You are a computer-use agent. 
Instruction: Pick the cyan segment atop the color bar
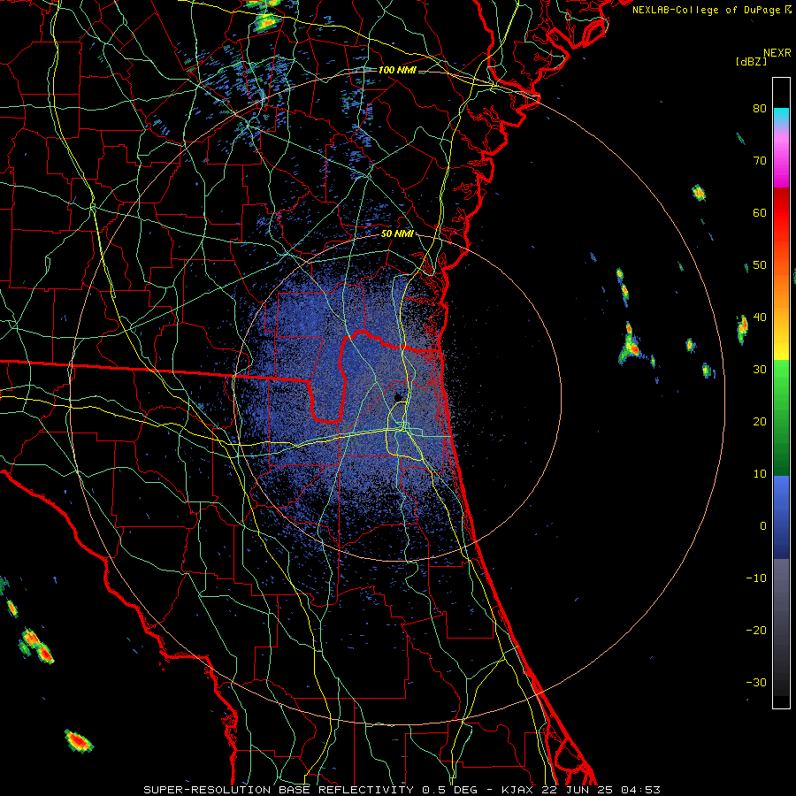781,116
